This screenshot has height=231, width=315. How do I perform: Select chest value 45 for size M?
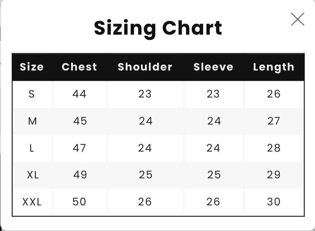tap(80, 121)
